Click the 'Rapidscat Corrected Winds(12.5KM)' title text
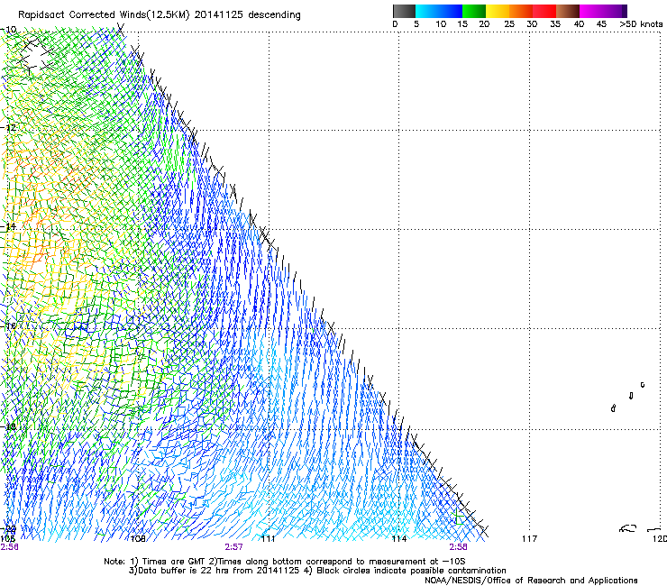The height and width of the screenshot is (586, 667). [104, 15]
